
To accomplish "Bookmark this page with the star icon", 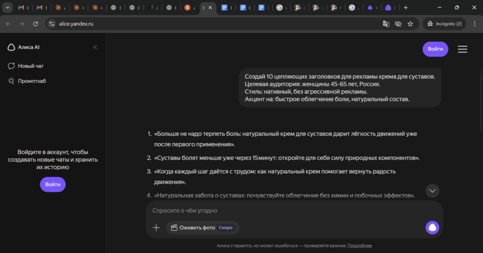I will [410, 24].
